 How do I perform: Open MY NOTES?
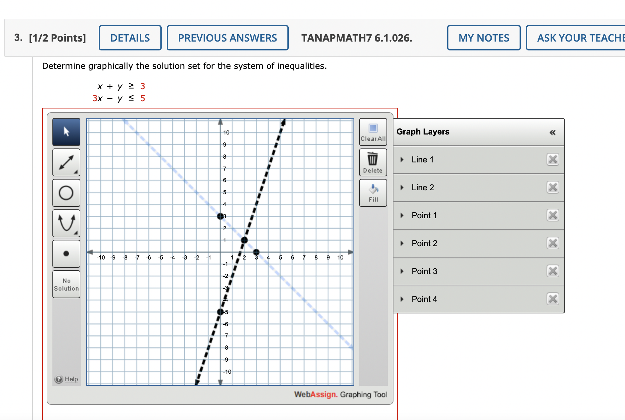pyautogui.click(x=483, y=38)
